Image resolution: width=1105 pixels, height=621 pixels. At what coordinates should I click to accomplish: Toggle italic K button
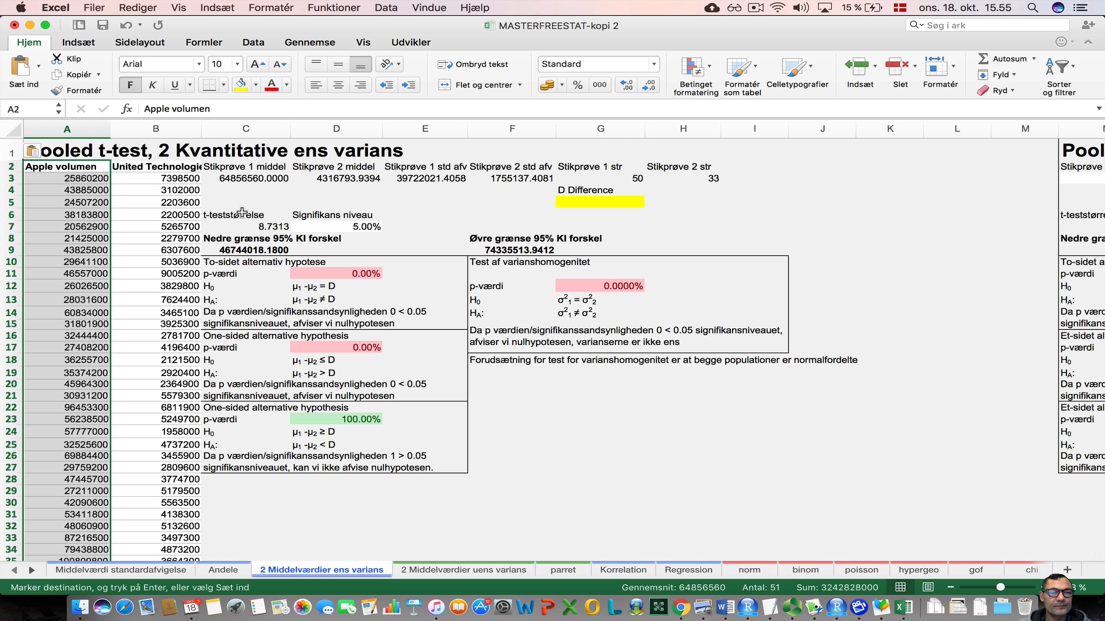click(152, 85)
